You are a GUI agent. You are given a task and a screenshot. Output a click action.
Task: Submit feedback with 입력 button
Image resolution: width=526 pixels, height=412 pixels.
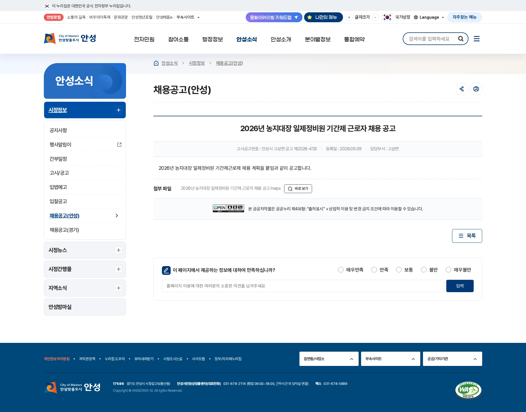point(460,286)
